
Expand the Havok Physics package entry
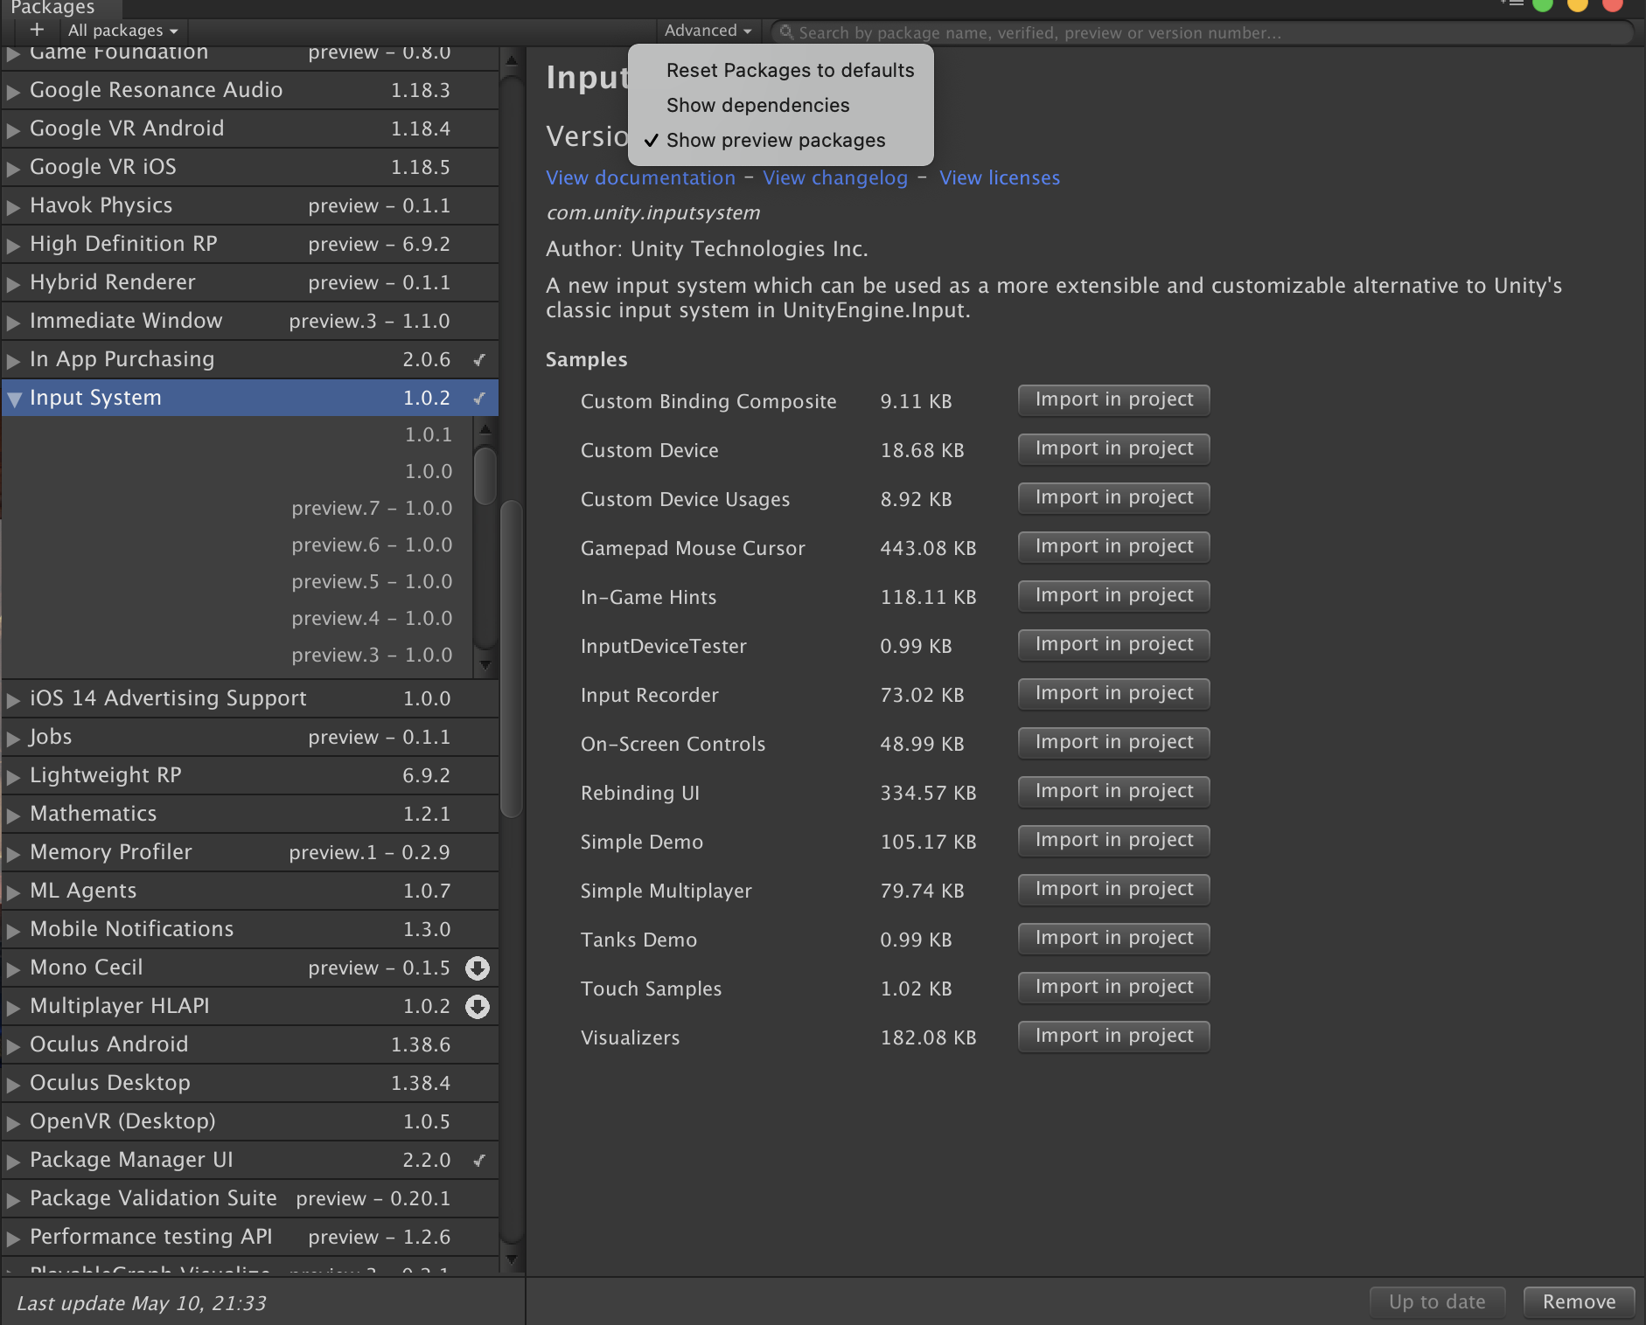coord(14,206)
